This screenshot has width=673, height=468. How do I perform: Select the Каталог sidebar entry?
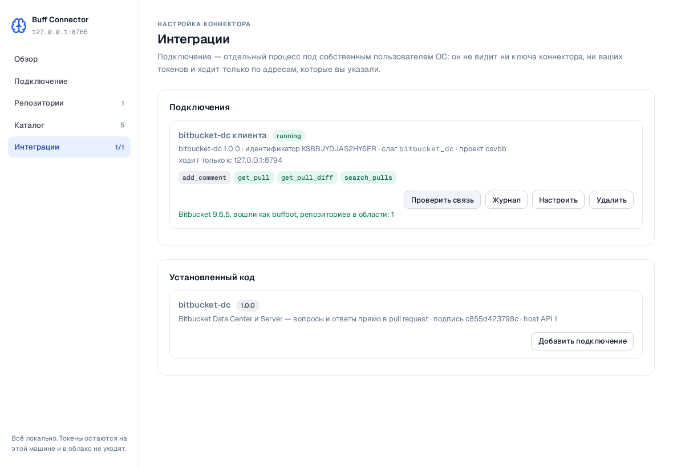(x=69, y=125)
